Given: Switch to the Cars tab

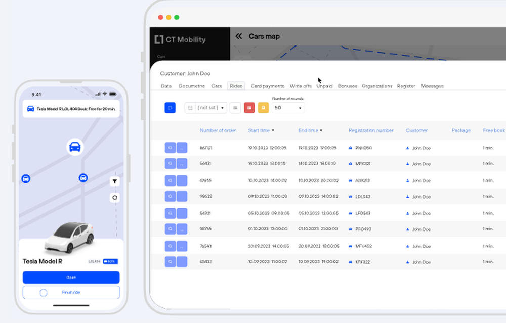Looking at the screenshot, I should point(217,86).
